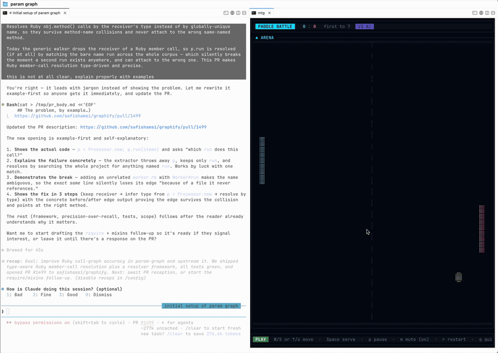
Task: Open the PR #1499 link in status line
Action: pos(147,323)
